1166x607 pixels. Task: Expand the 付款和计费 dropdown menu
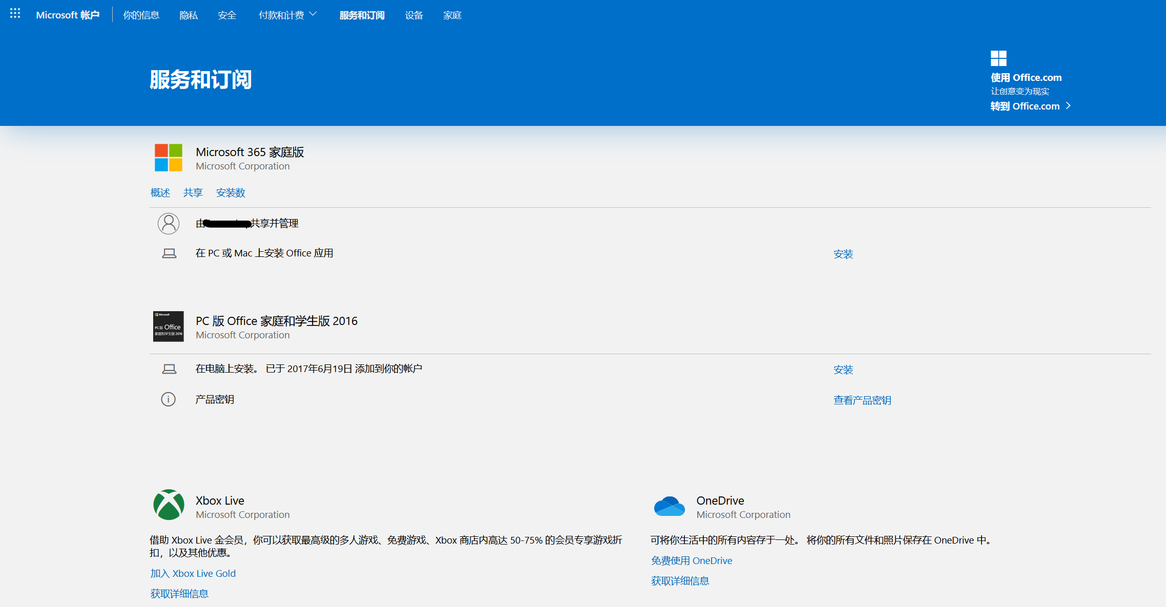288,15
